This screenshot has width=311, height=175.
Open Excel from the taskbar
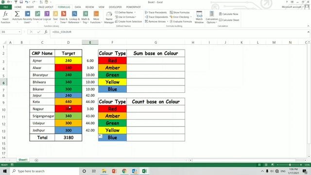(x=144, y=171)
